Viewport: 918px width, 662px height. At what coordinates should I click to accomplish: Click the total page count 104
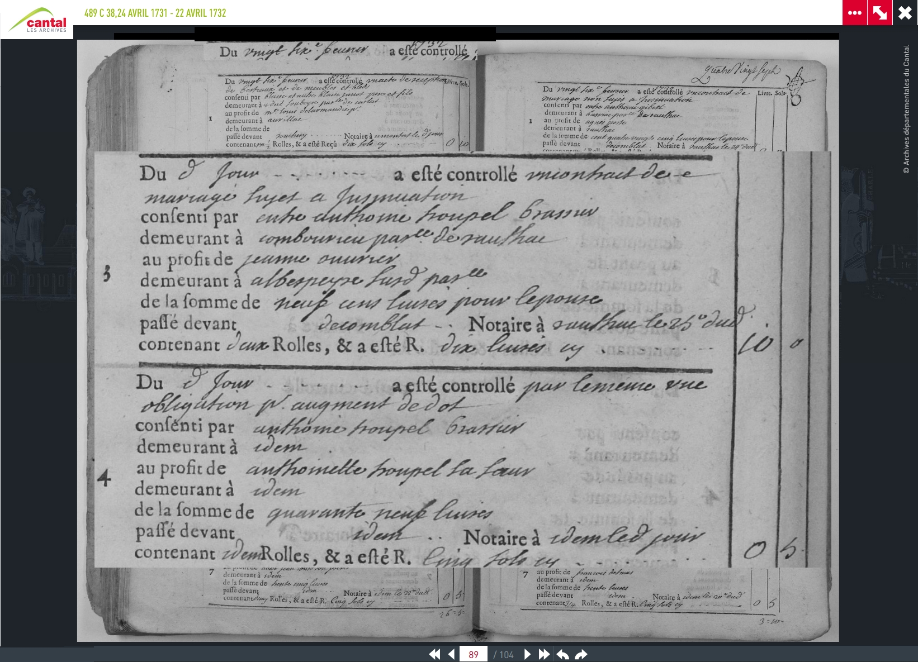click(504, 654)
